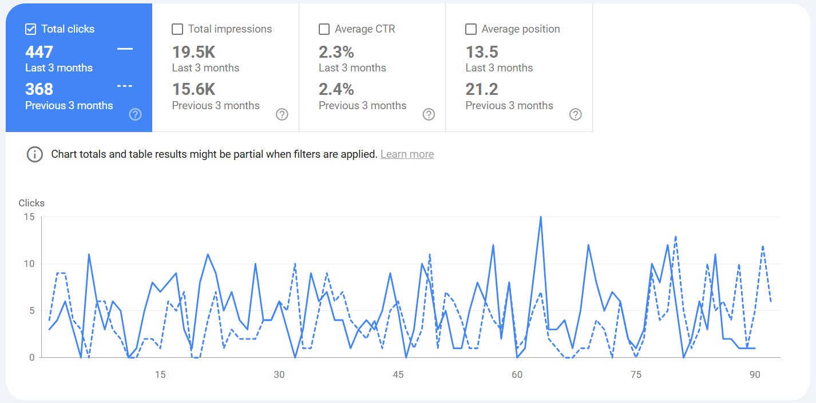
Task: Click solid line legend icon for last 3 months
Action: click(x=125, y=49)
